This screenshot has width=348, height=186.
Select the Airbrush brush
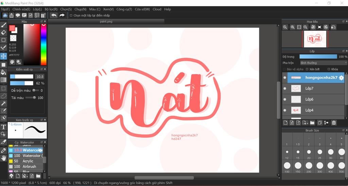click(25, 167)
